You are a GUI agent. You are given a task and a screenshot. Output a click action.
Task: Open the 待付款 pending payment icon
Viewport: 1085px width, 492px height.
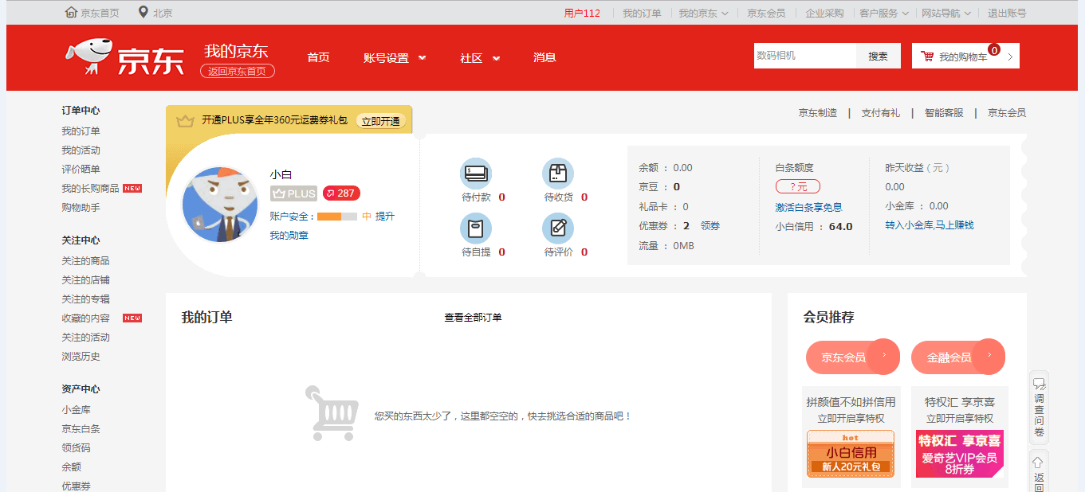pos(476,174)
